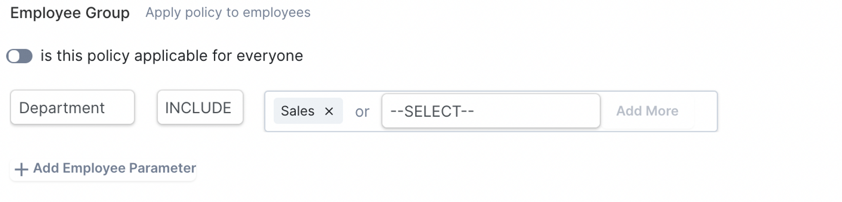Viewport: 842px width, 202px height.
Task: Click Add Employee Parameter
Action: [103, 168]
